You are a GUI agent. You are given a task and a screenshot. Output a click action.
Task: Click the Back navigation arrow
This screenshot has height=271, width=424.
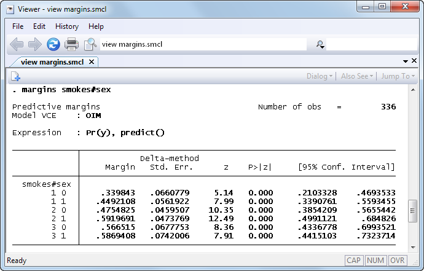17,44
